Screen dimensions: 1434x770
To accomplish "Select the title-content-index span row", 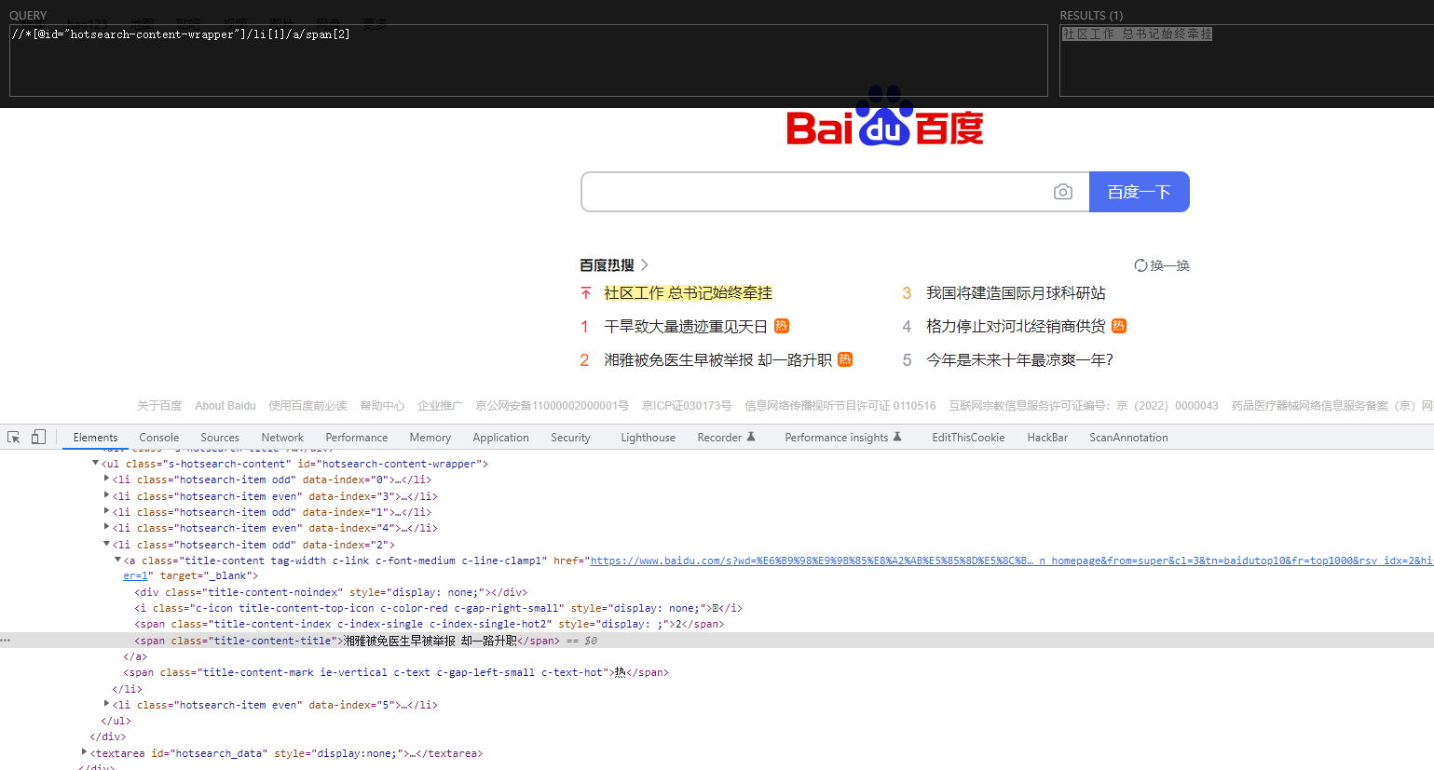I will point(429,624).
